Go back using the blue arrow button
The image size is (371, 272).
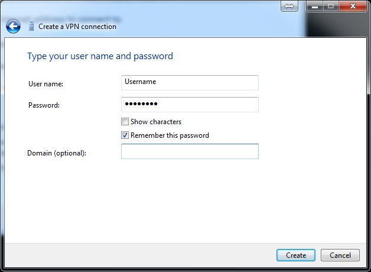[x=13, y=26]
